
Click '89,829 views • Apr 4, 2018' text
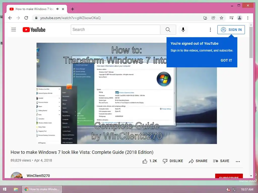pos(31,160)
